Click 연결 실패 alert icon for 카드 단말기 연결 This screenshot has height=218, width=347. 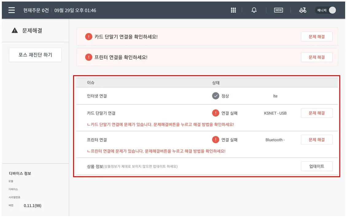tap(216, 113)
